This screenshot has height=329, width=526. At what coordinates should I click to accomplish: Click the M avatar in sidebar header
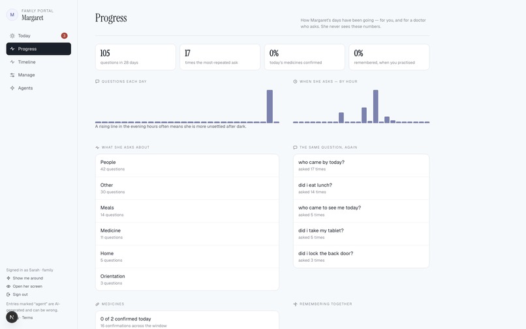[x=12, y=15]
